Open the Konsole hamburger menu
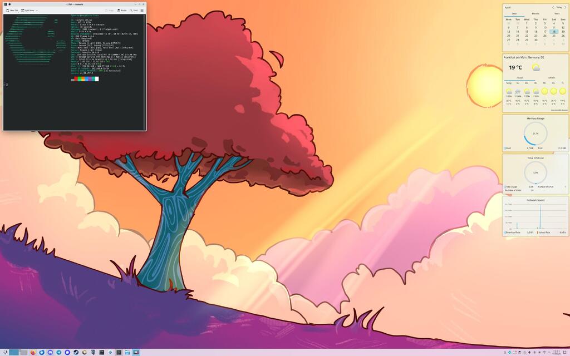 (142, 10)
